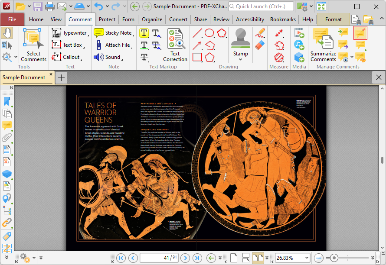Click the Quick Launch search box

tap(261, 6)
